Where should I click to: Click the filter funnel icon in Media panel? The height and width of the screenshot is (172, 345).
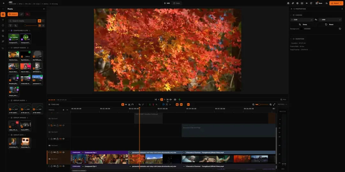(10, 25)
